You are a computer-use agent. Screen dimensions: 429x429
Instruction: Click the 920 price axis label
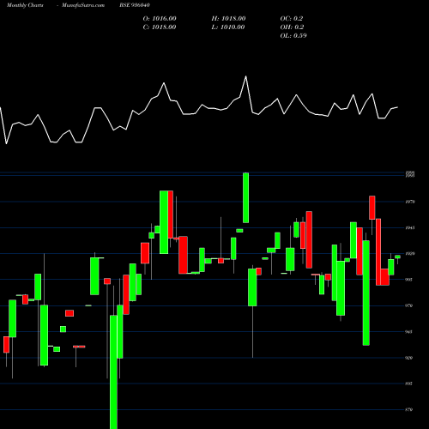tap(409, 358)
